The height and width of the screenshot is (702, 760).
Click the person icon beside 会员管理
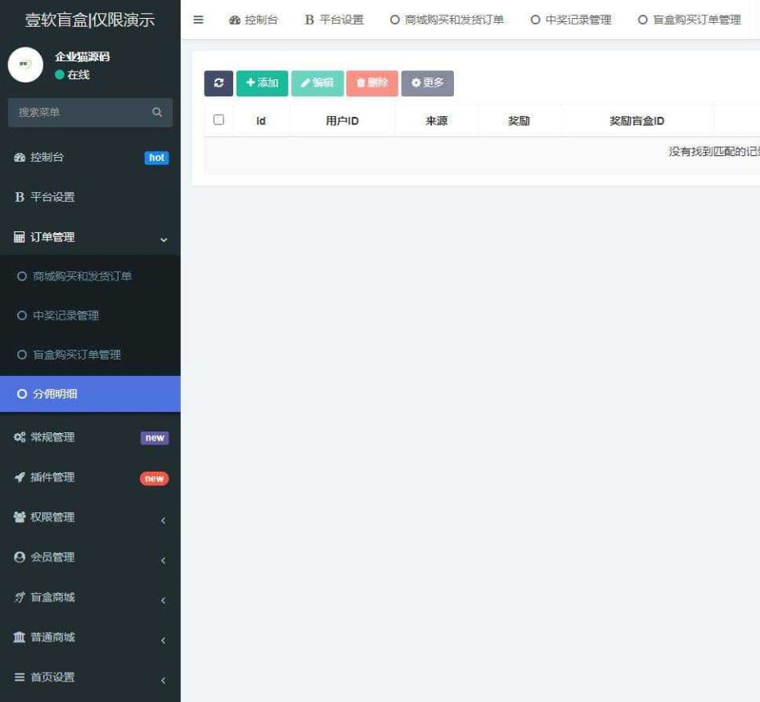coord(18,557)
